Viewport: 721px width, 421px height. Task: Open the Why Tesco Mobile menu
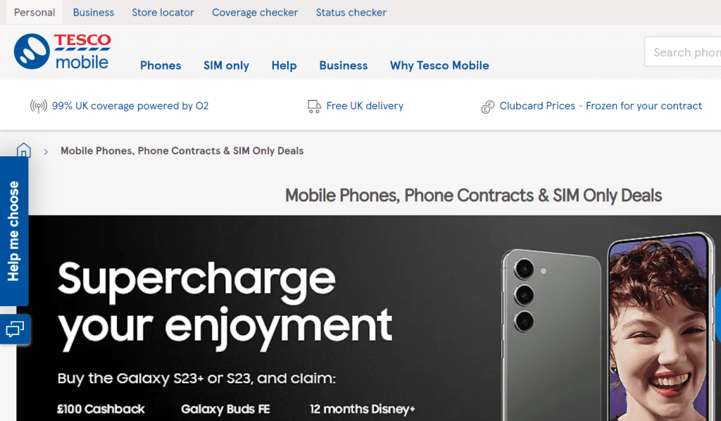[439, 65]
